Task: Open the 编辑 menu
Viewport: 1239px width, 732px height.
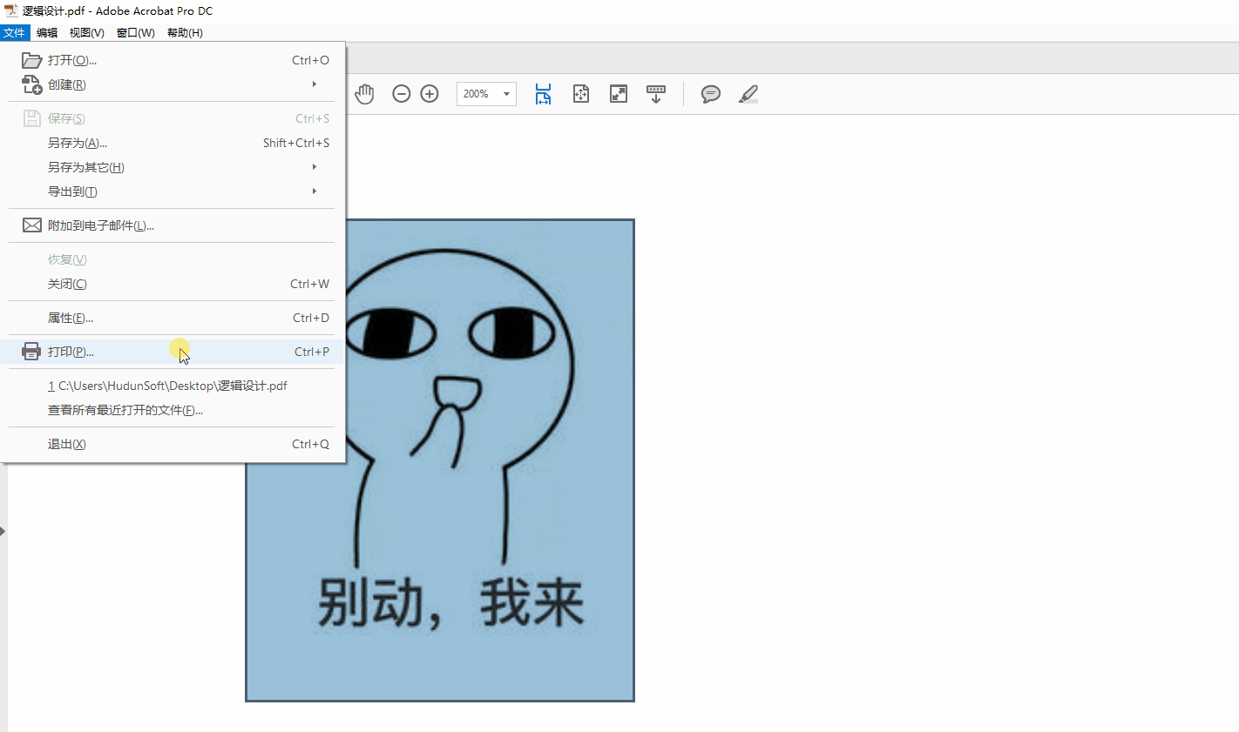Action: (47, 33)
